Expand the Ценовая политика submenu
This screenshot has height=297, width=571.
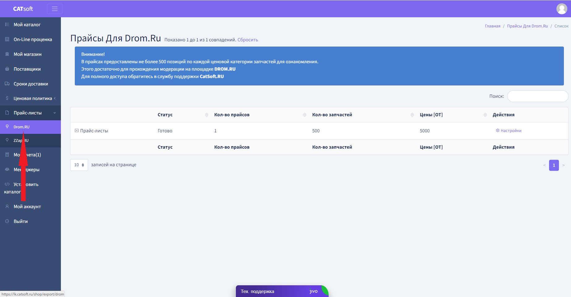tap(32, 98)
